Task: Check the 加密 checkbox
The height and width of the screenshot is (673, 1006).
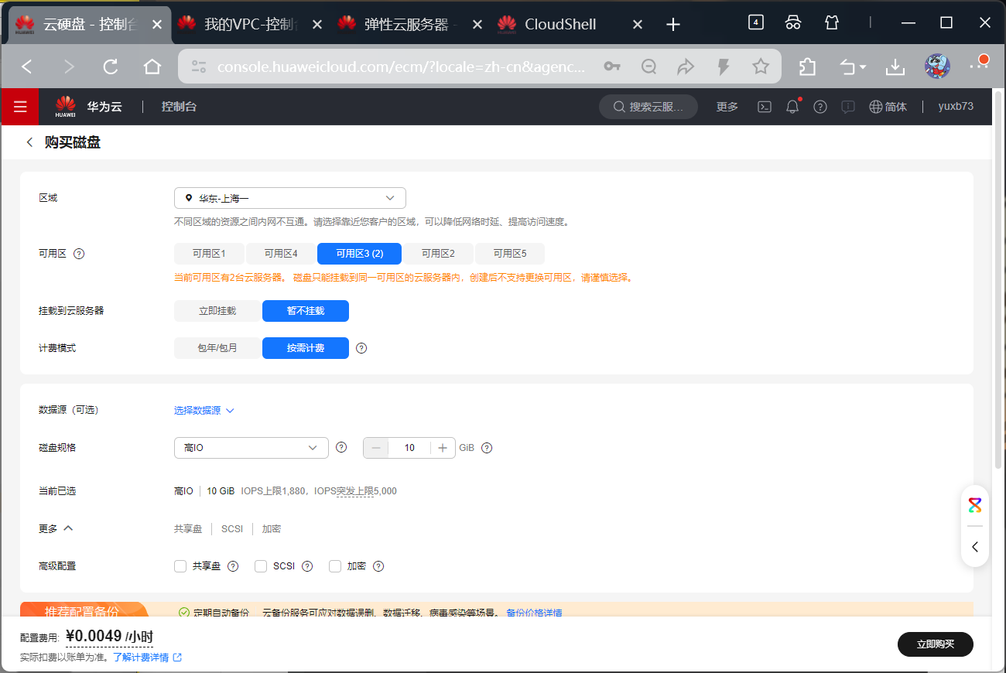Action: pos(335,566)
